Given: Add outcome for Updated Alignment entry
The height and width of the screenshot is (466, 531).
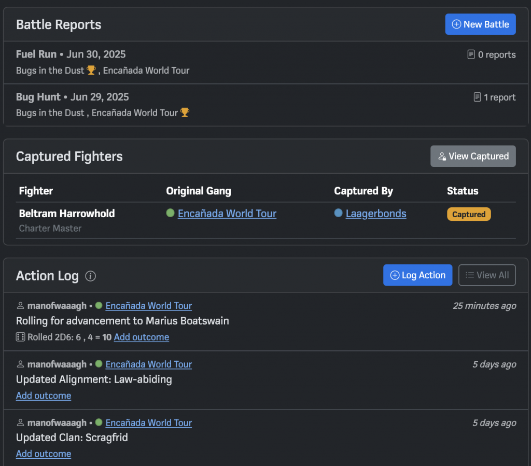Looking at the screenshot, I should click(44, 396).
